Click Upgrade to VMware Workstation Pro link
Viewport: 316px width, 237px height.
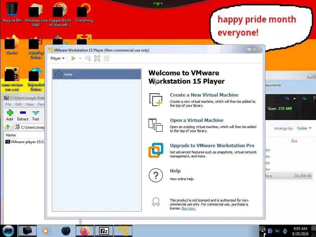coord(212,146)
